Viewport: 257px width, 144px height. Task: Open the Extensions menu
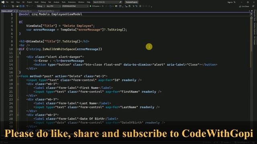pyautogui.click(x=72, y=2)
